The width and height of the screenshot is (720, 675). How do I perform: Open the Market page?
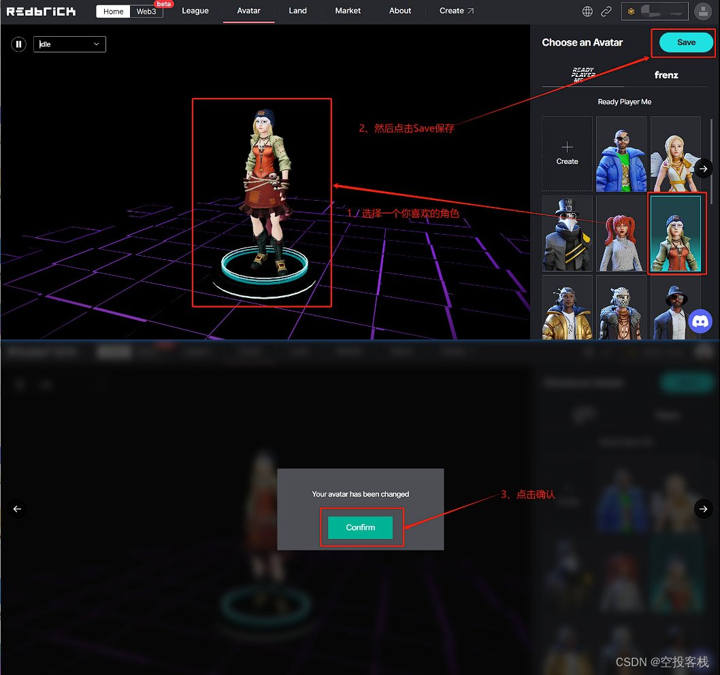[x=348, y=11]
